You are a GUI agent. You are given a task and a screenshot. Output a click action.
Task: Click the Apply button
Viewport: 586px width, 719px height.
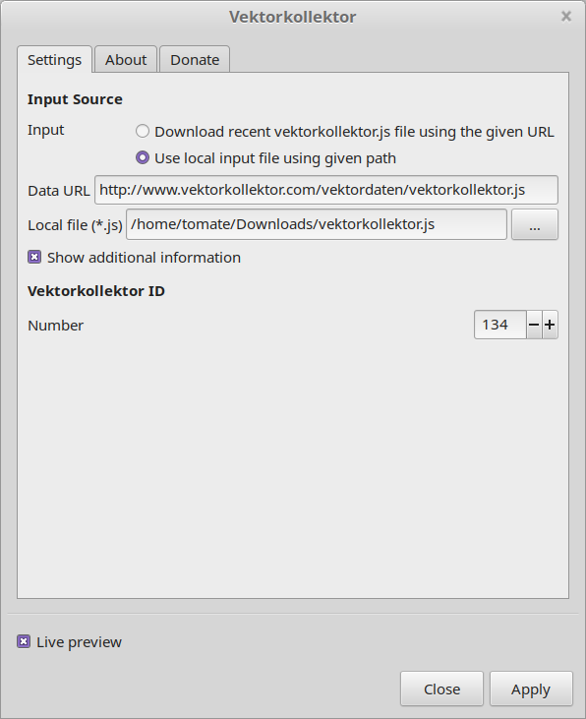(531, 689)
